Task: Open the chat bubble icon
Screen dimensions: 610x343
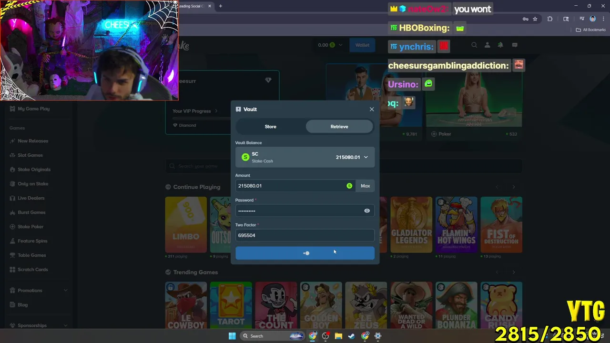Action: pyautogui.click(x=515, y=45)
